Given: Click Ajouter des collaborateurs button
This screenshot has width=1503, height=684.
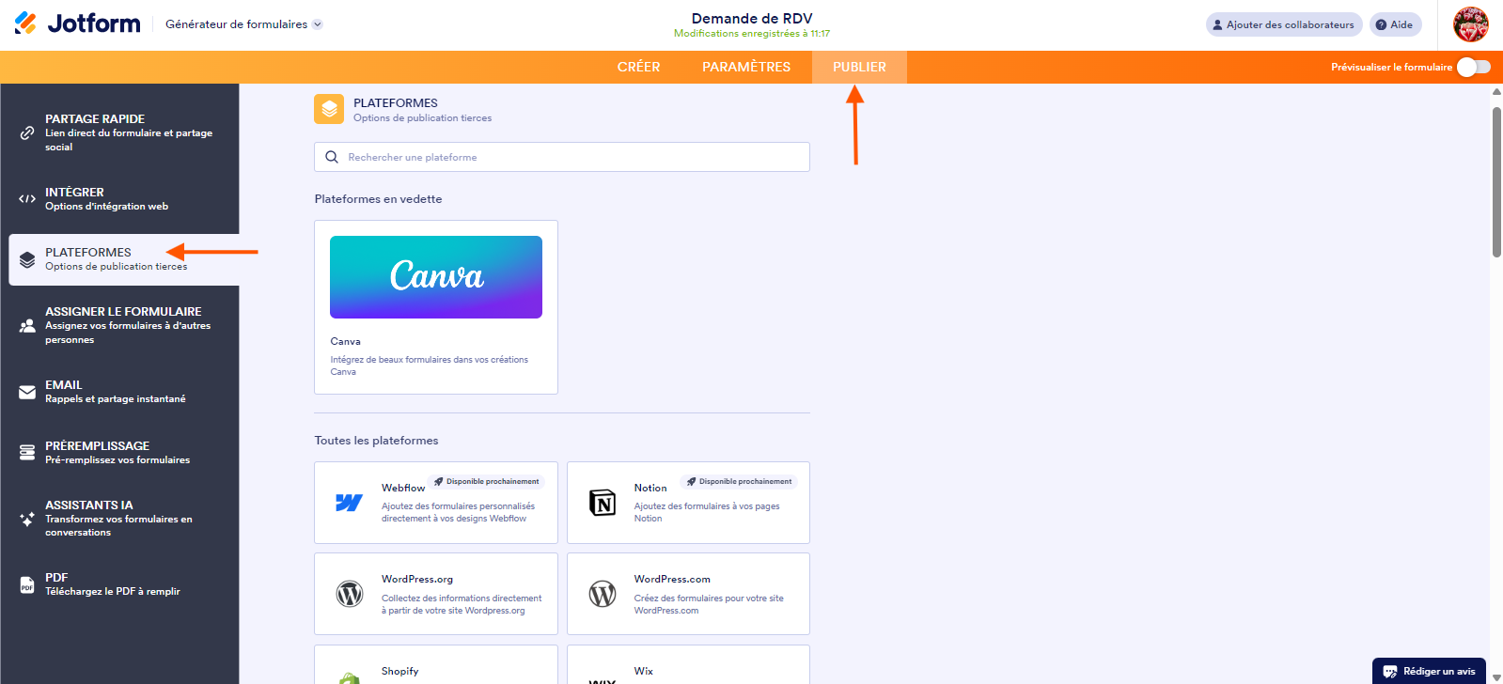Looking at the screenshot, I should (x=1284, y=24).
